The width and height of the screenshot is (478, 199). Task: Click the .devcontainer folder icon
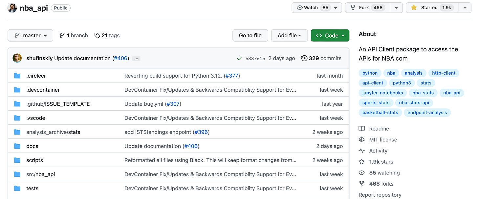tap(17, 90)
